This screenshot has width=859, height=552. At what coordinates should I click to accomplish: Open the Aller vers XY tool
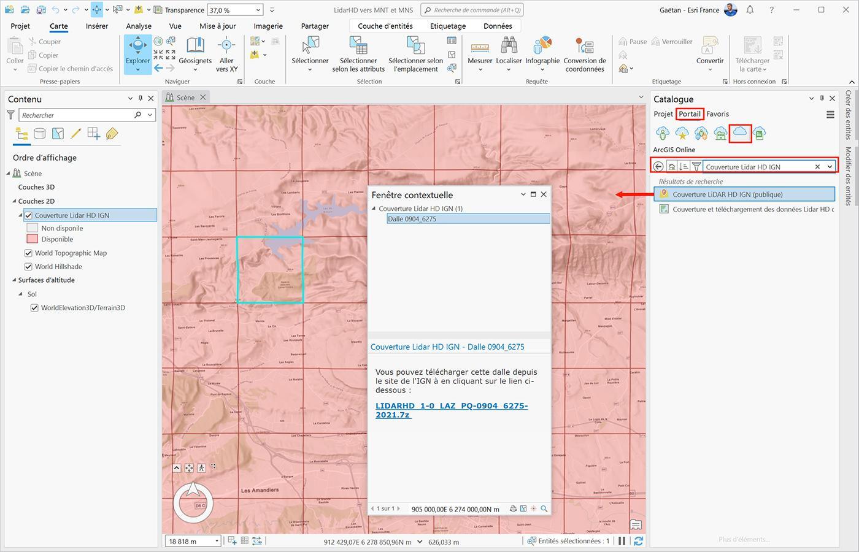(226, 54)
